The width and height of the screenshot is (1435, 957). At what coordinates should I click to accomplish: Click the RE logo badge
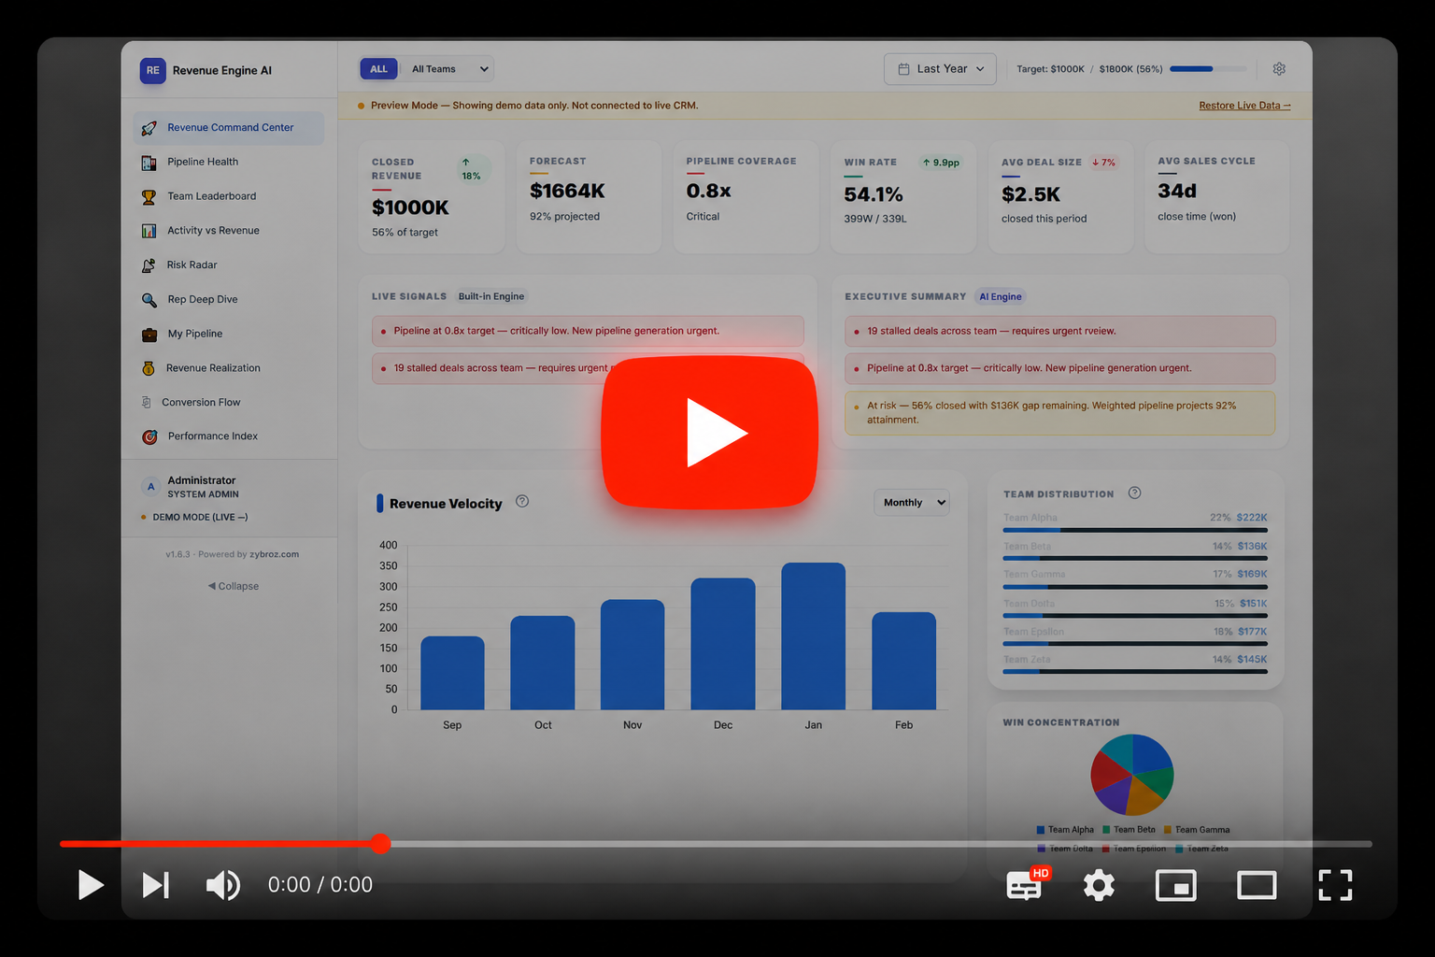pos(152,71)
